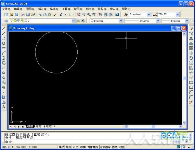The image size is (195, 150).
Task: Expand the layer list dropdown
Action: click(73, 21)
